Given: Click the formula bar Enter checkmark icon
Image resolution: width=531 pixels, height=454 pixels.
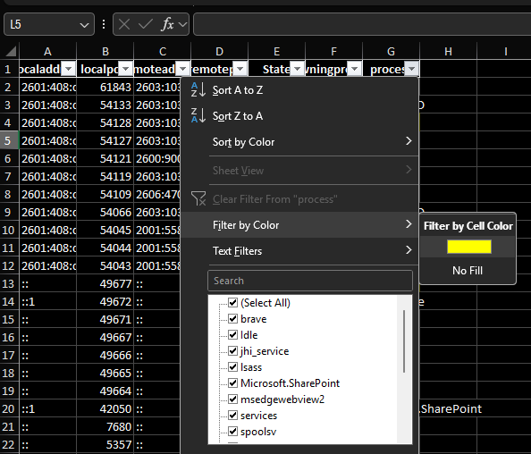Looking at the screenshot, I should (x=146, y=24).
